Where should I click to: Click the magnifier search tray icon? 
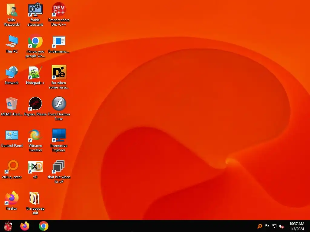point(260,226)
